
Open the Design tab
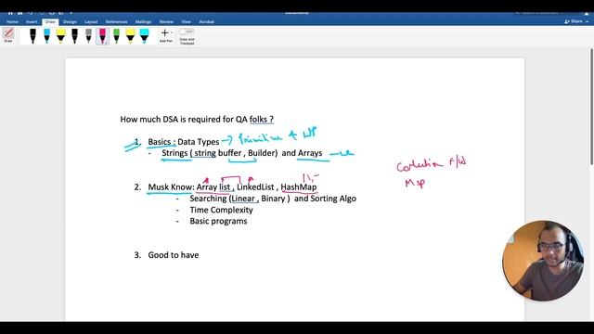(70, 22)
